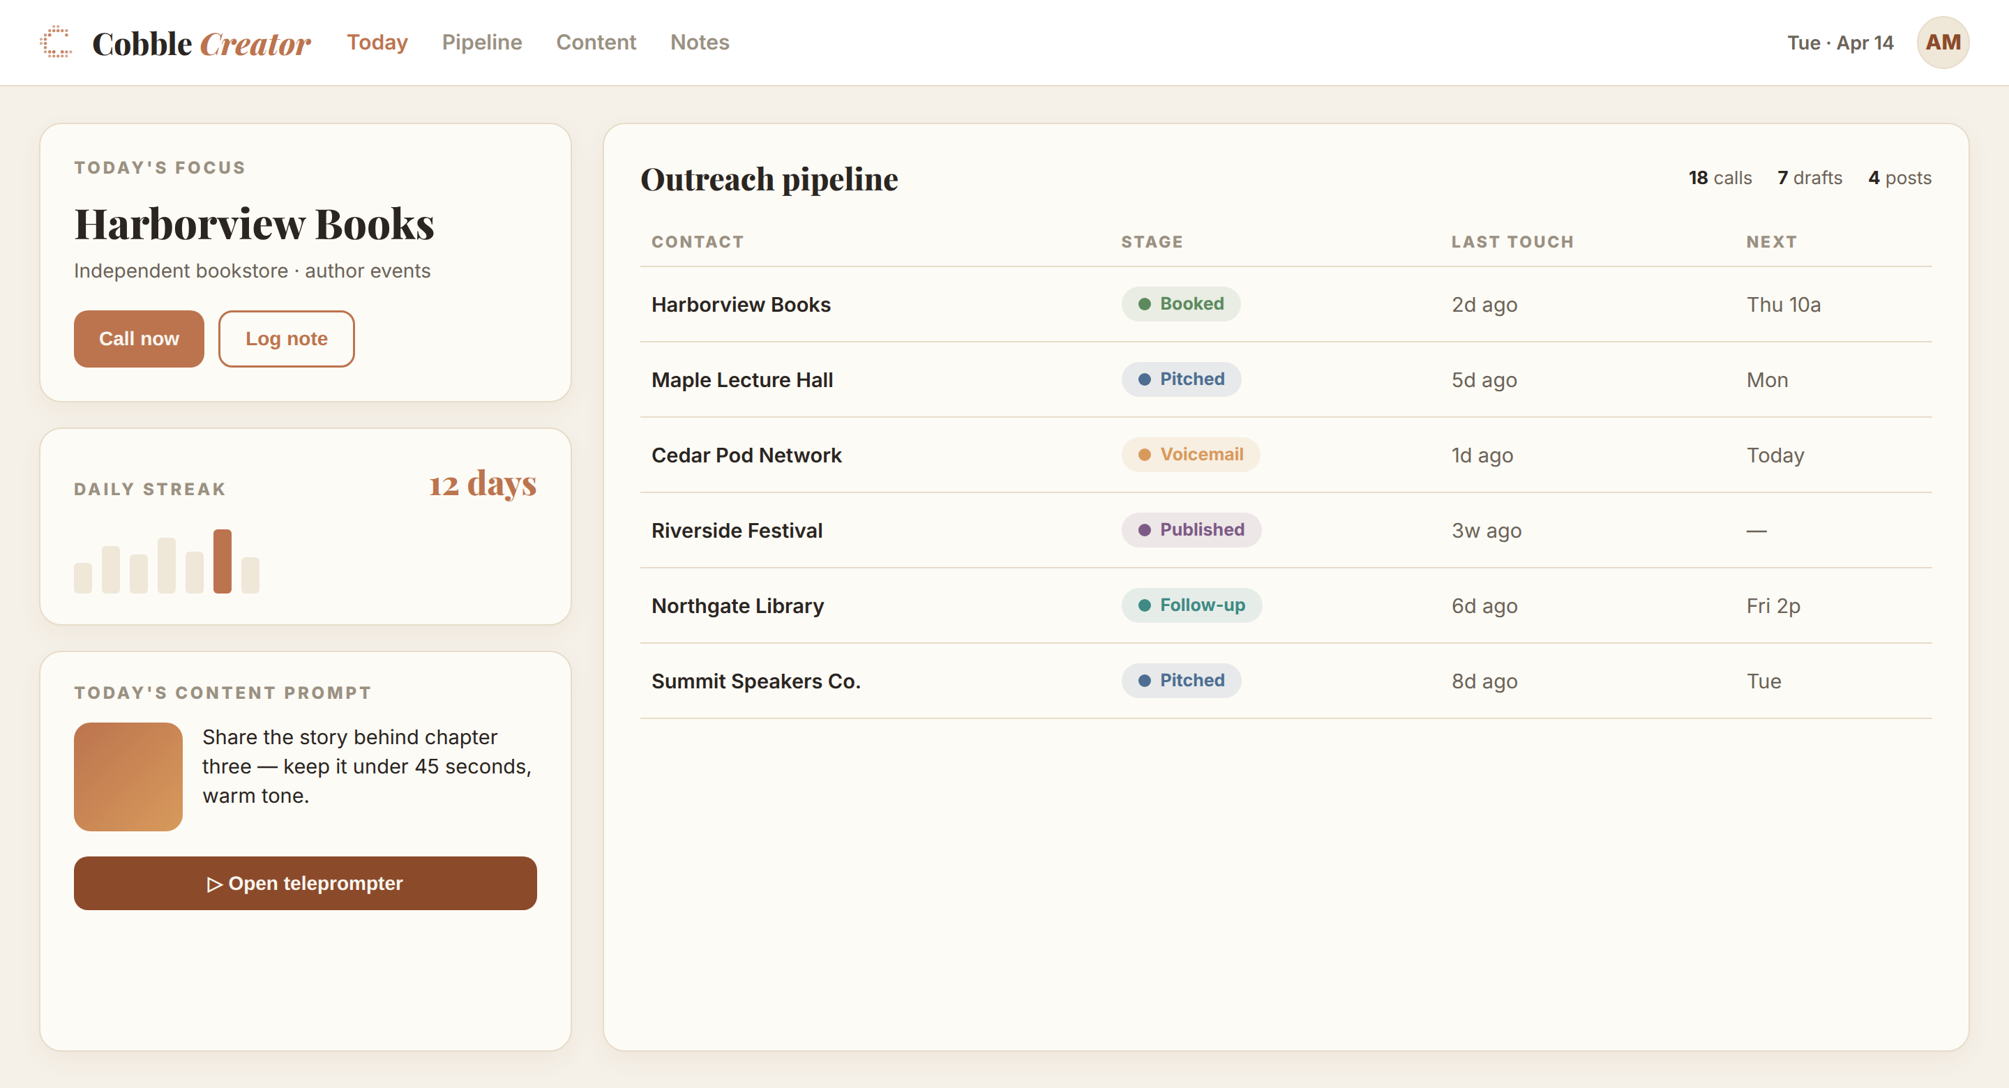Click the Thu 10a next cell

1783,304
